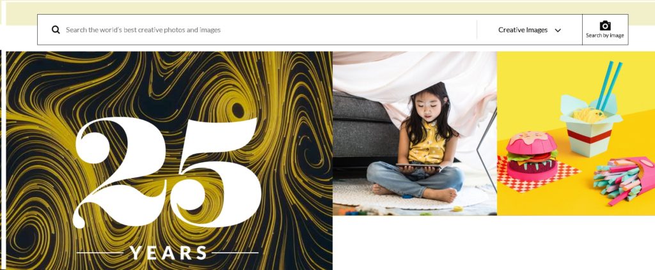This screenshot has height=270, width=655.
Task: Click the magnifying glass search icon
Action: point(56,29)
